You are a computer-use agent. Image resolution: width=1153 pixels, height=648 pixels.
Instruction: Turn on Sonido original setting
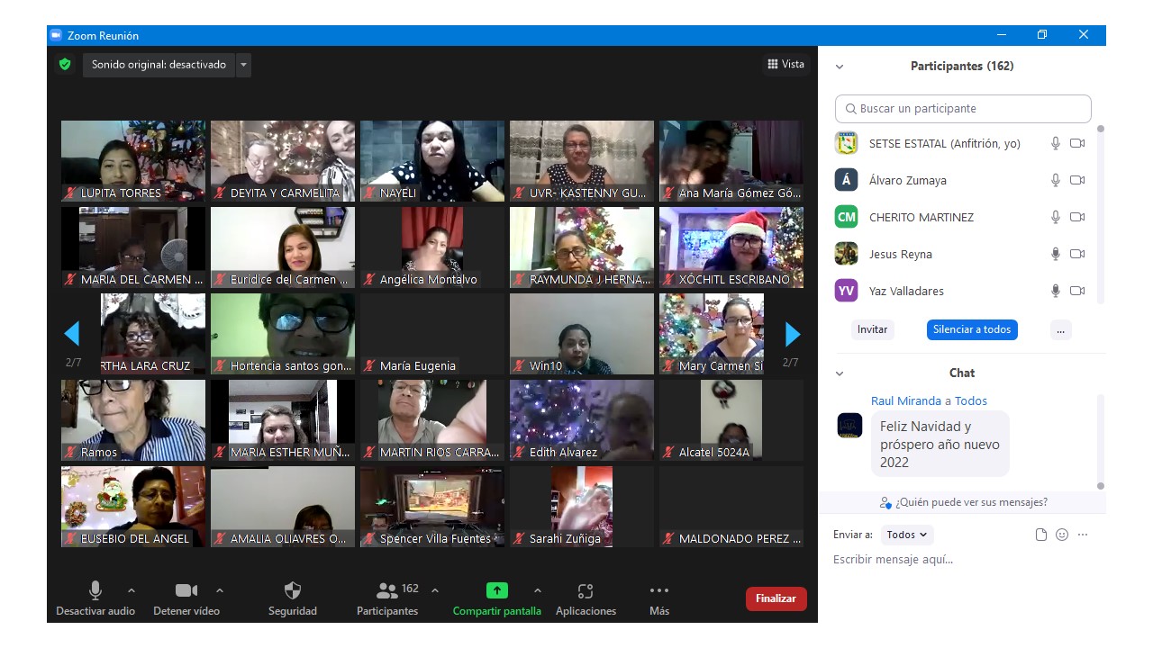pyautogui.click(x=159, y=65)
